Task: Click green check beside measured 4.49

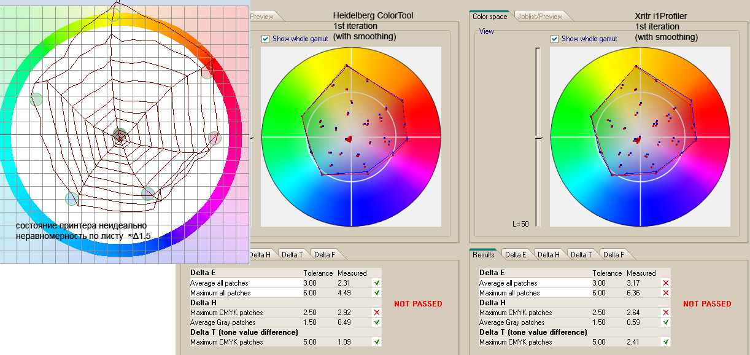Action: coord(377,293)
